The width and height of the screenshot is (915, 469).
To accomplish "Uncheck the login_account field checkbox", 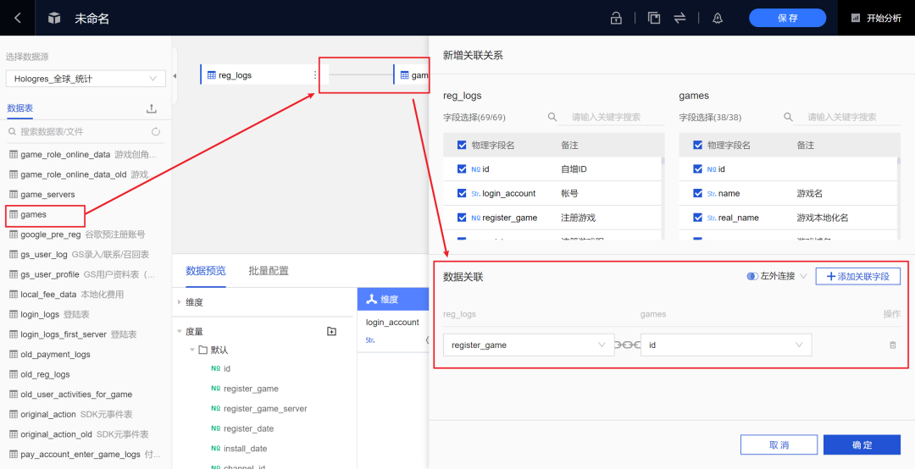I will (x=463, y=193).
